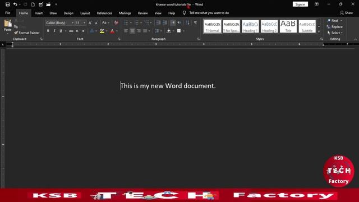The width and height of the screenshot is (359, 202).
Task: Open the Paragraph dialog launcher
Action: click(198, 39)
